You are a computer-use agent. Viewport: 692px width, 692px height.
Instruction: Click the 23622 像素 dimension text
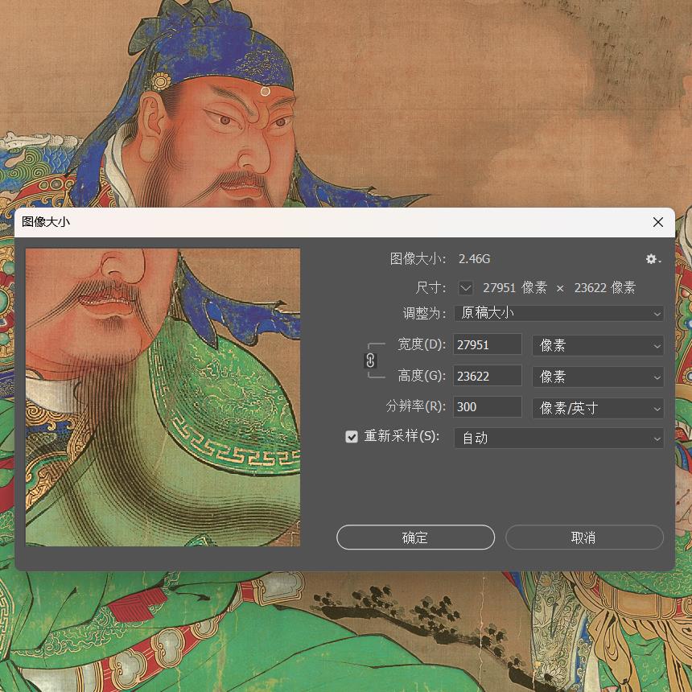point(604,288)
